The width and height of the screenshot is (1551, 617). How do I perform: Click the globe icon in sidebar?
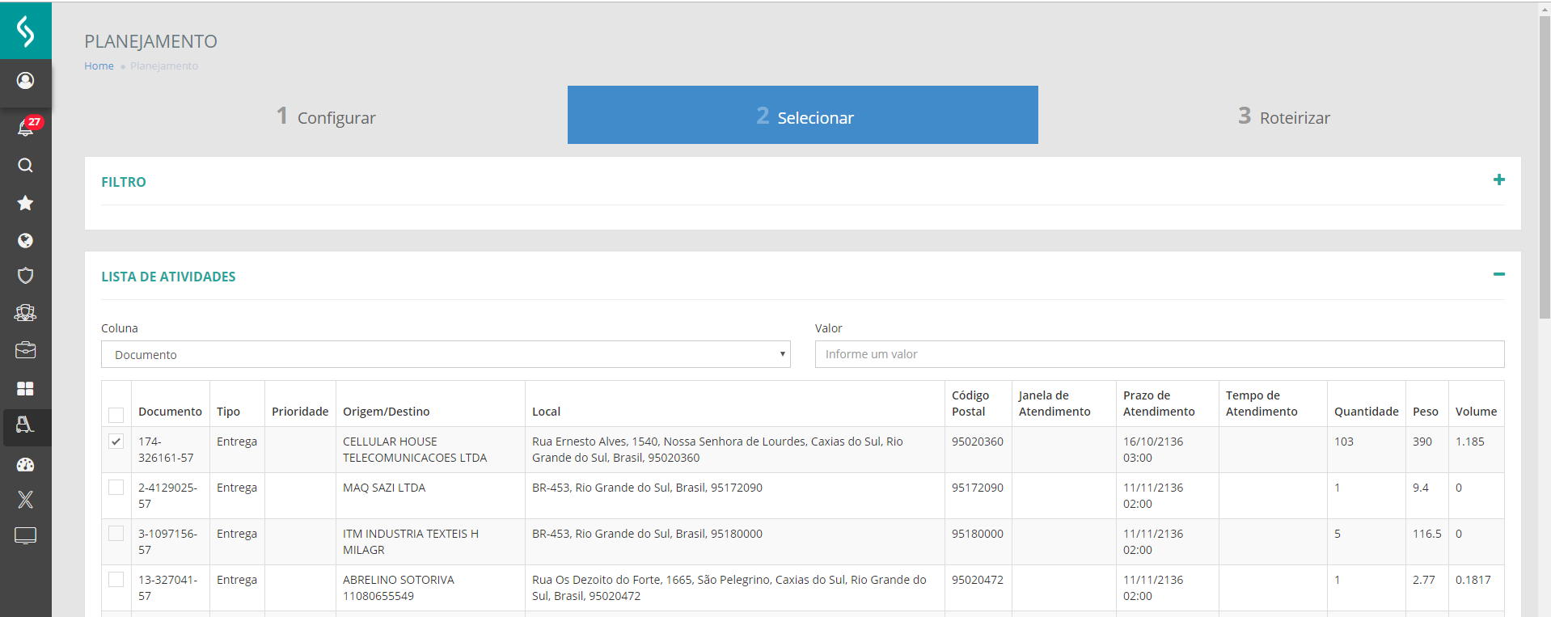[x=26, y=240]
